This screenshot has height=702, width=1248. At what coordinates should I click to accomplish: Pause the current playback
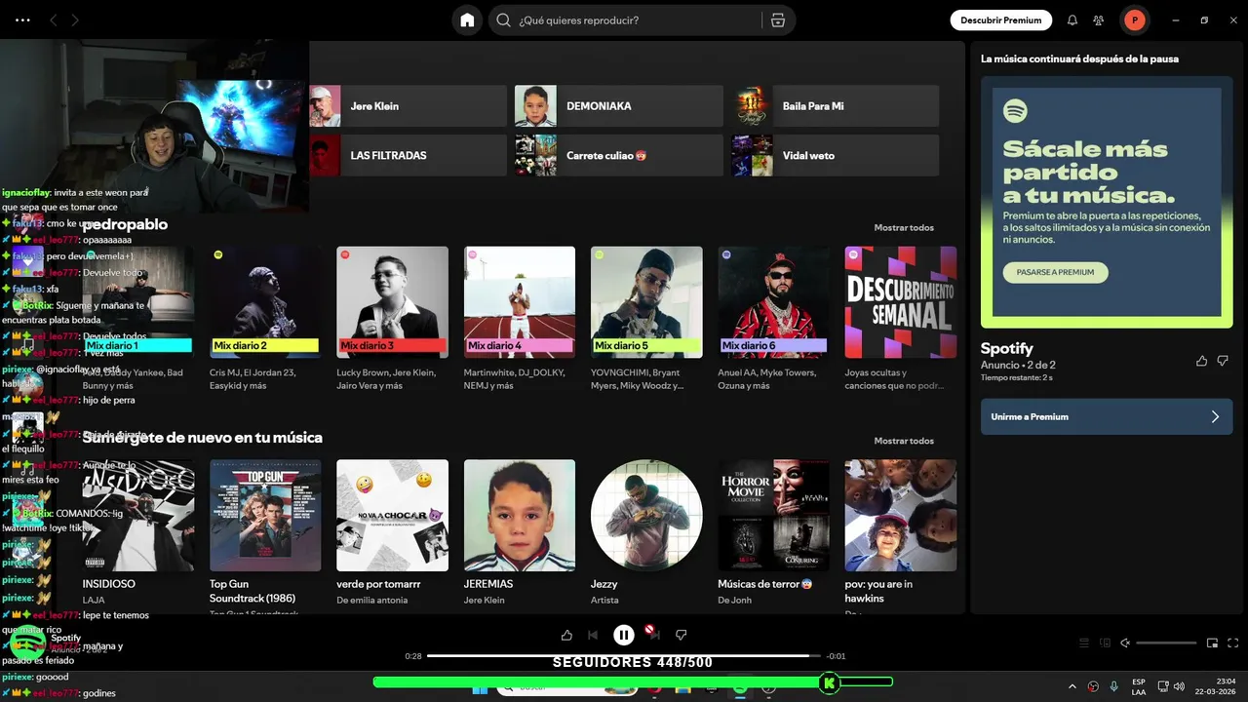coord(624,635)
